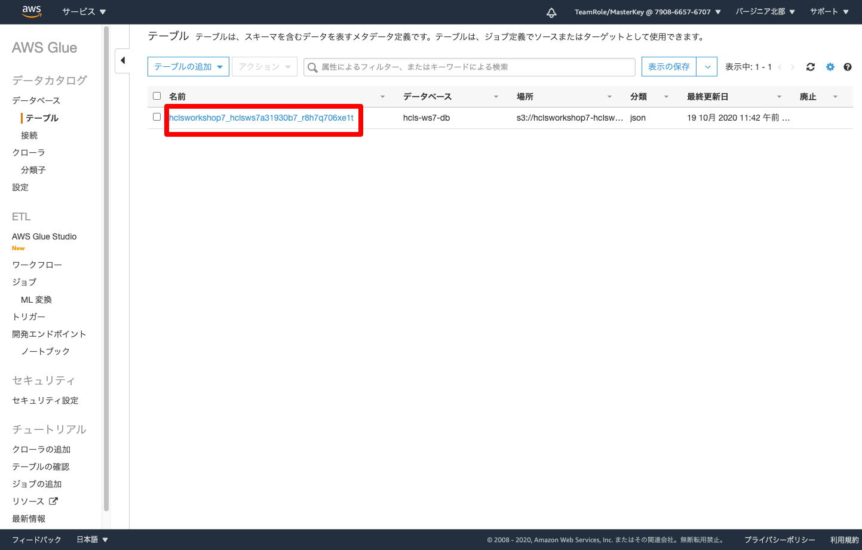Open the hclsworkshop7_hclsws7a31930b7 table link
This screenshot has height=550, width=862.
(x=262, y=118)
